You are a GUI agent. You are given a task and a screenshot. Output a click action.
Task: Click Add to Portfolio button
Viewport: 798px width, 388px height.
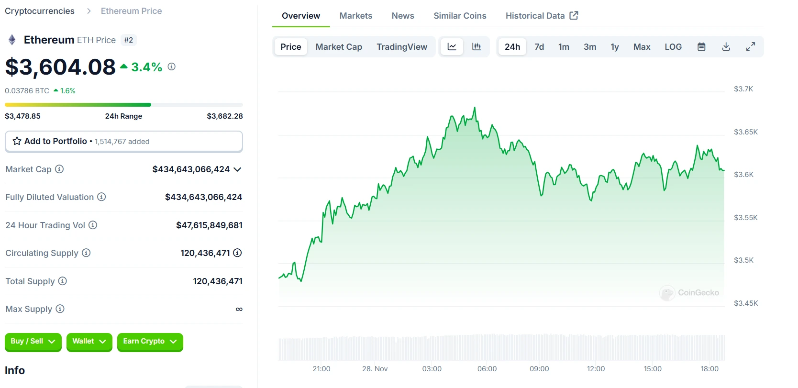pos(124,141)
